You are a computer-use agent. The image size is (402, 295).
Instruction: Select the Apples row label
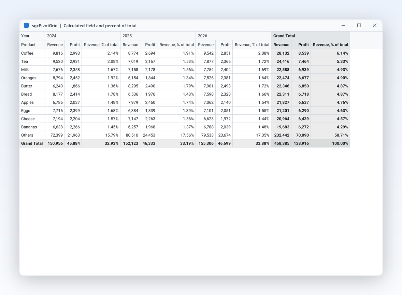(x=32, y=102)
